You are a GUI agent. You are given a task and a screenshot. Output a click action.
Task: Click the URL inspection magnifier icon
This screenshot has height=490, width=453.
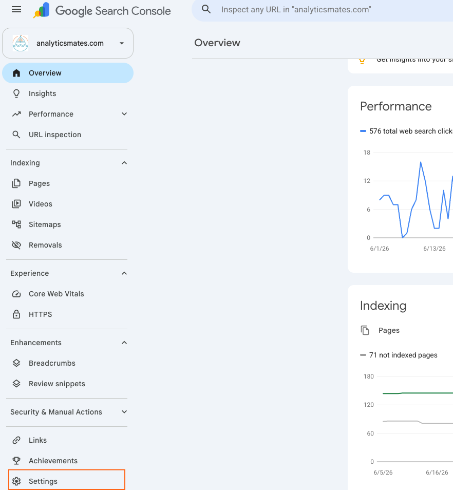pos(16,135)
